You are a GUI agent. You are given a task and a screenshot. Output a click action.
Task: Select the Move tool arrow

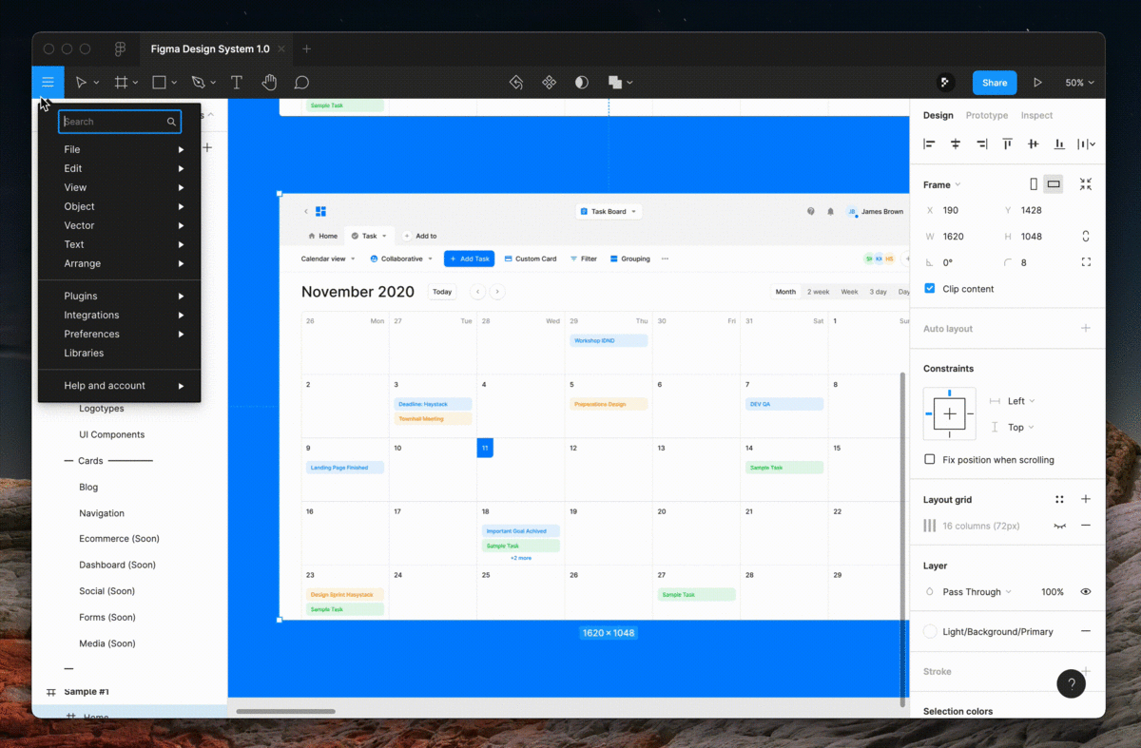click(x=82, y=83)
